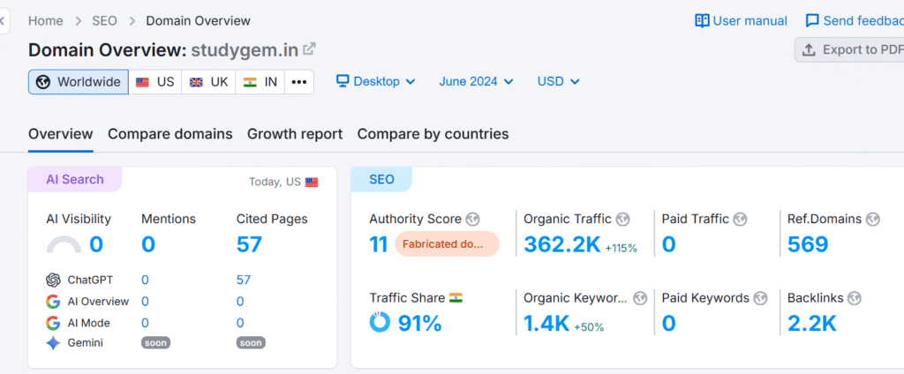Screen dimensions: 904x374
Task: Switch to the Compare domains tab
Action: [170, 134]
